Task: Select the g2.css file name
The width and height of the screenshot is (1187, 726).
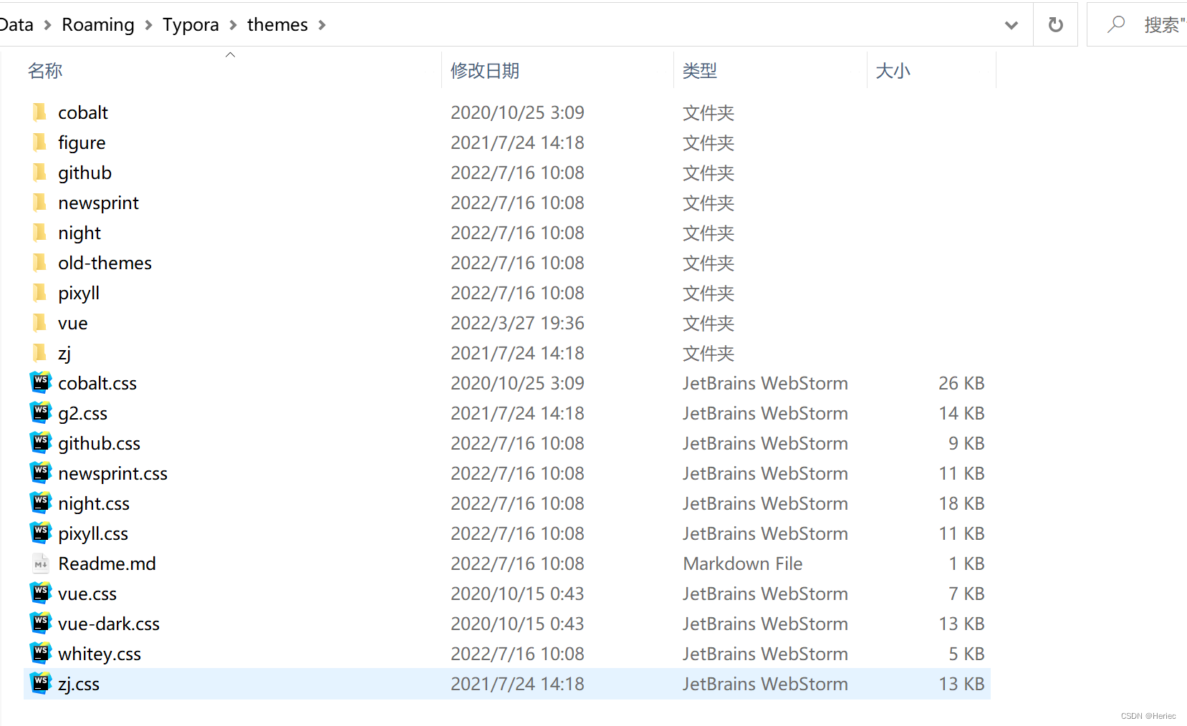Action: pos(82,413)
